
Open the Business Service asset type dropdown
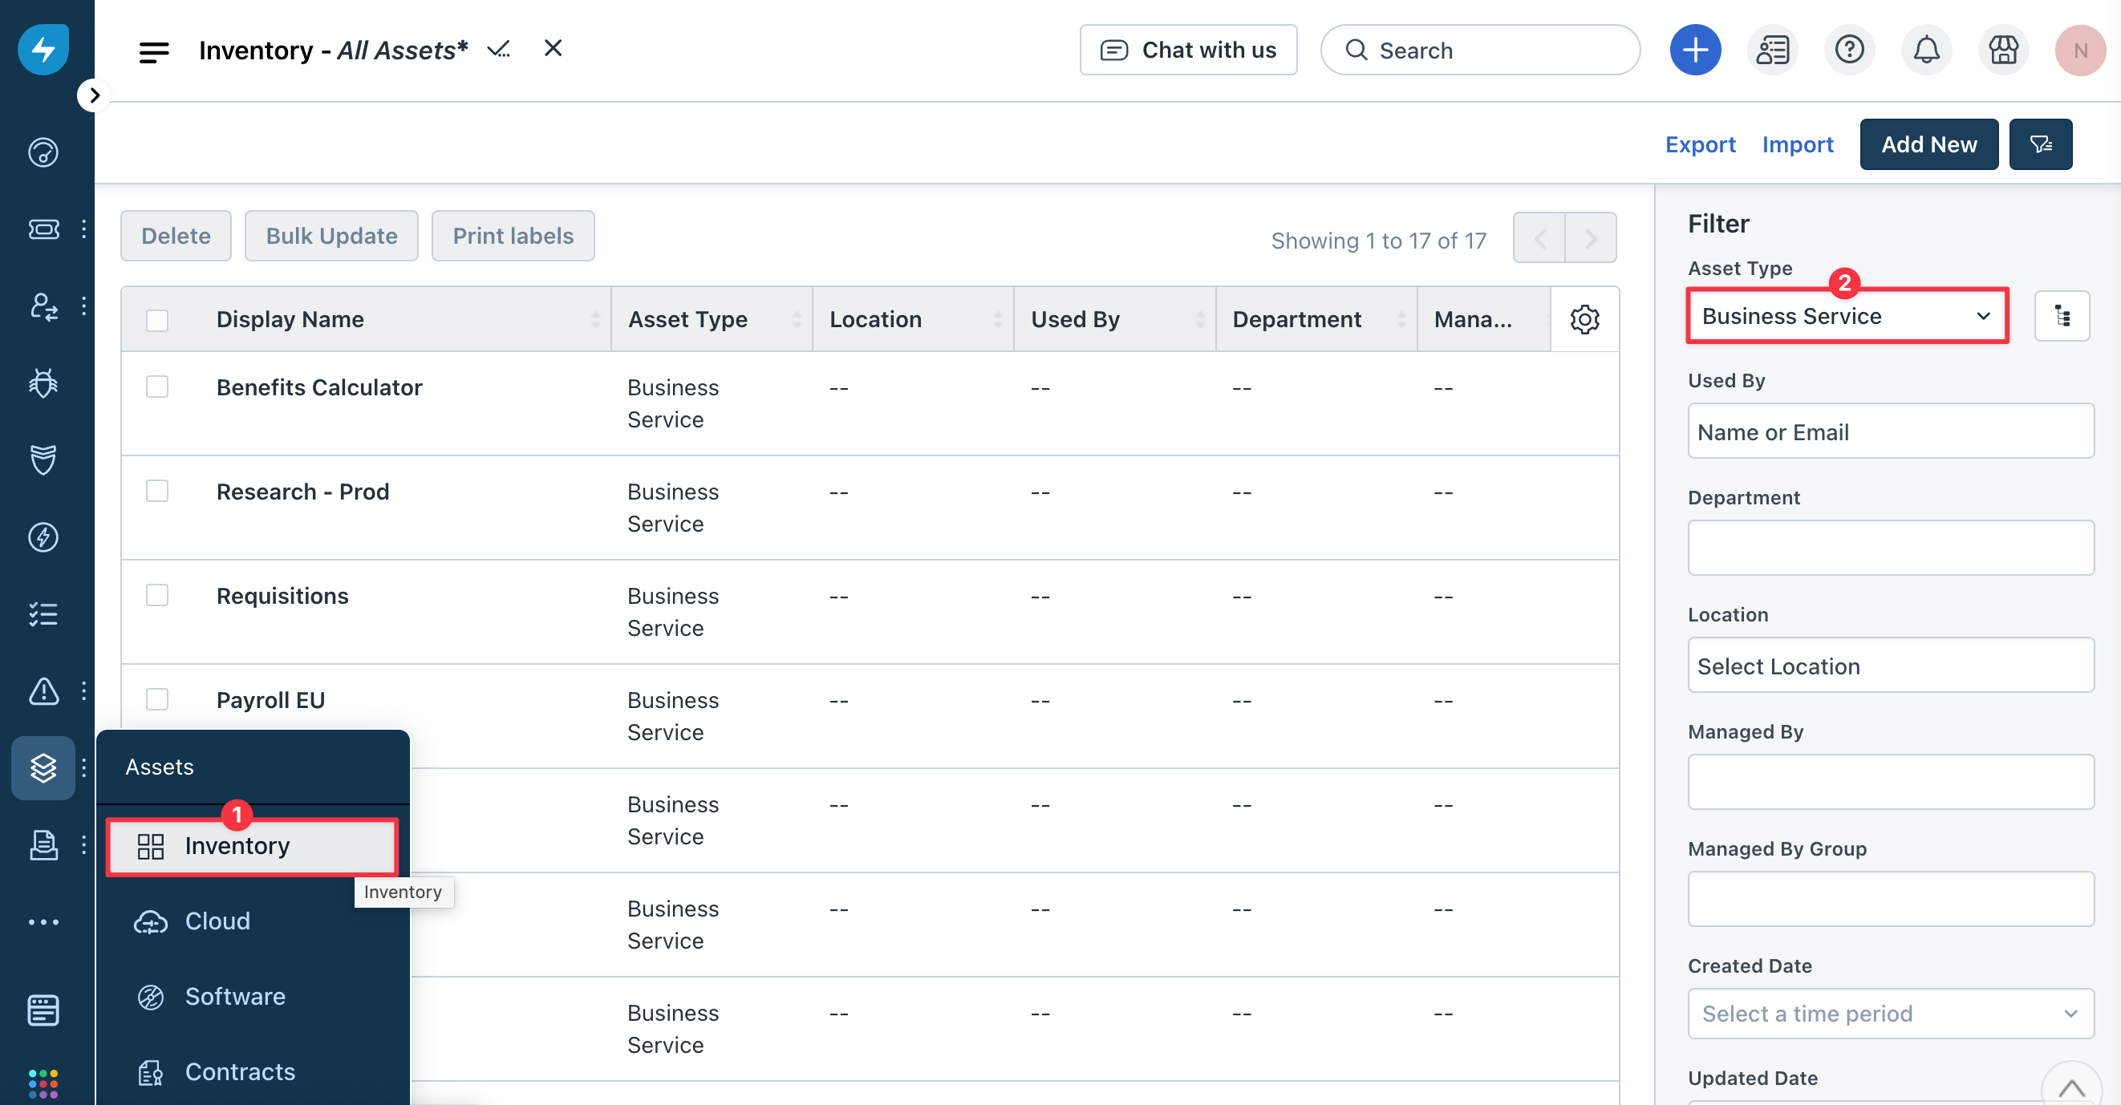pos(1846,316)
